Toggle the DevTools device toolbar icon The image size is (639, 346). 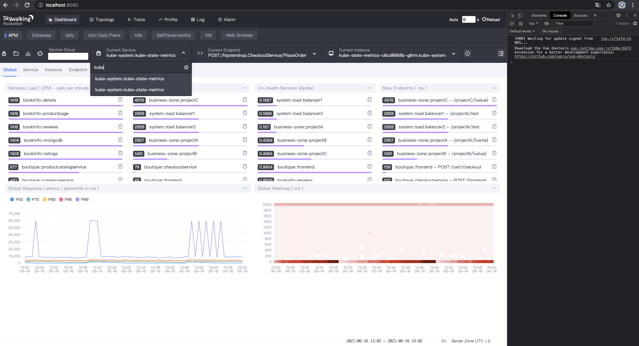pos(520,15)
